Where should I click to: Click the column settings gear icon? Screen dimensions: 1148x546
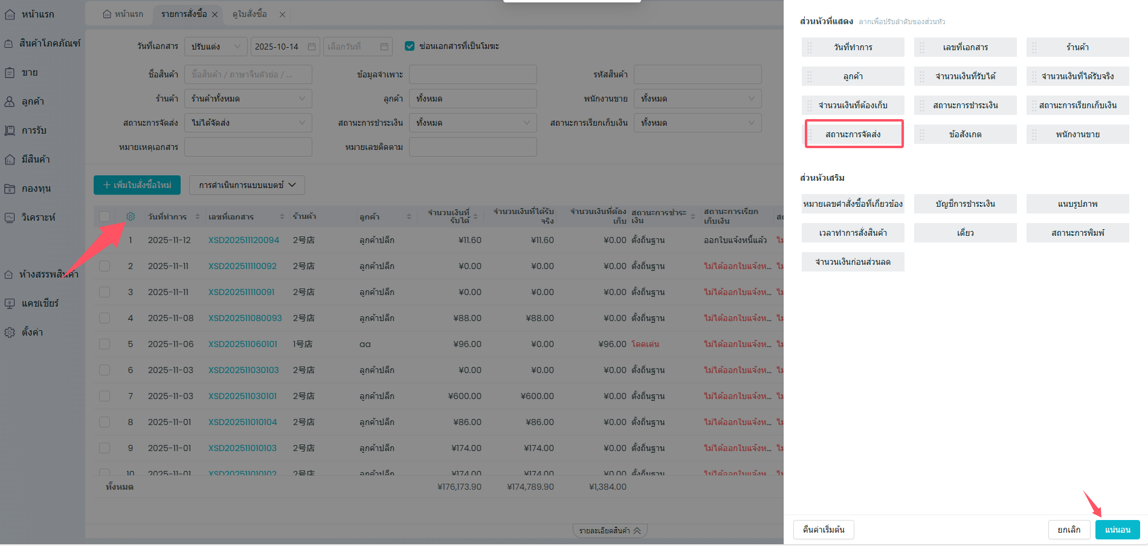coord(131,216)
